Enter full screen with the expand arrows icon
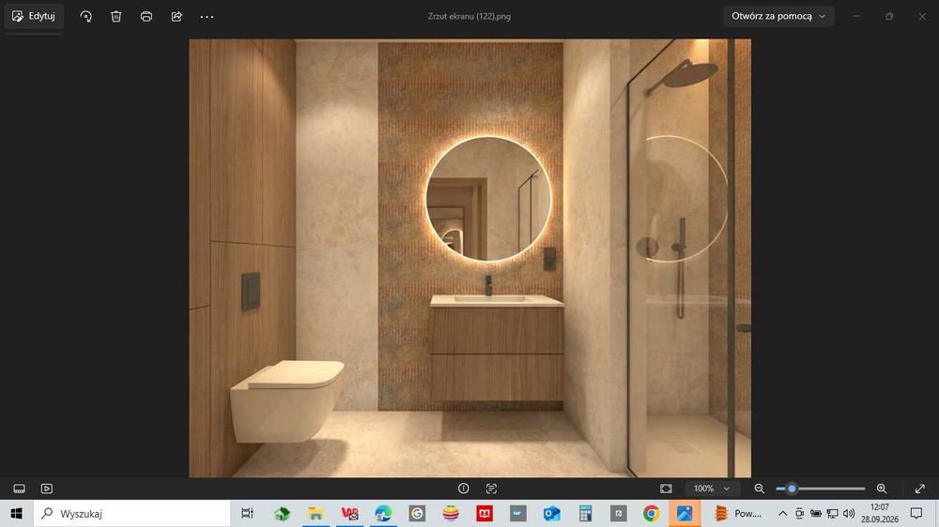 coord(920,489)
